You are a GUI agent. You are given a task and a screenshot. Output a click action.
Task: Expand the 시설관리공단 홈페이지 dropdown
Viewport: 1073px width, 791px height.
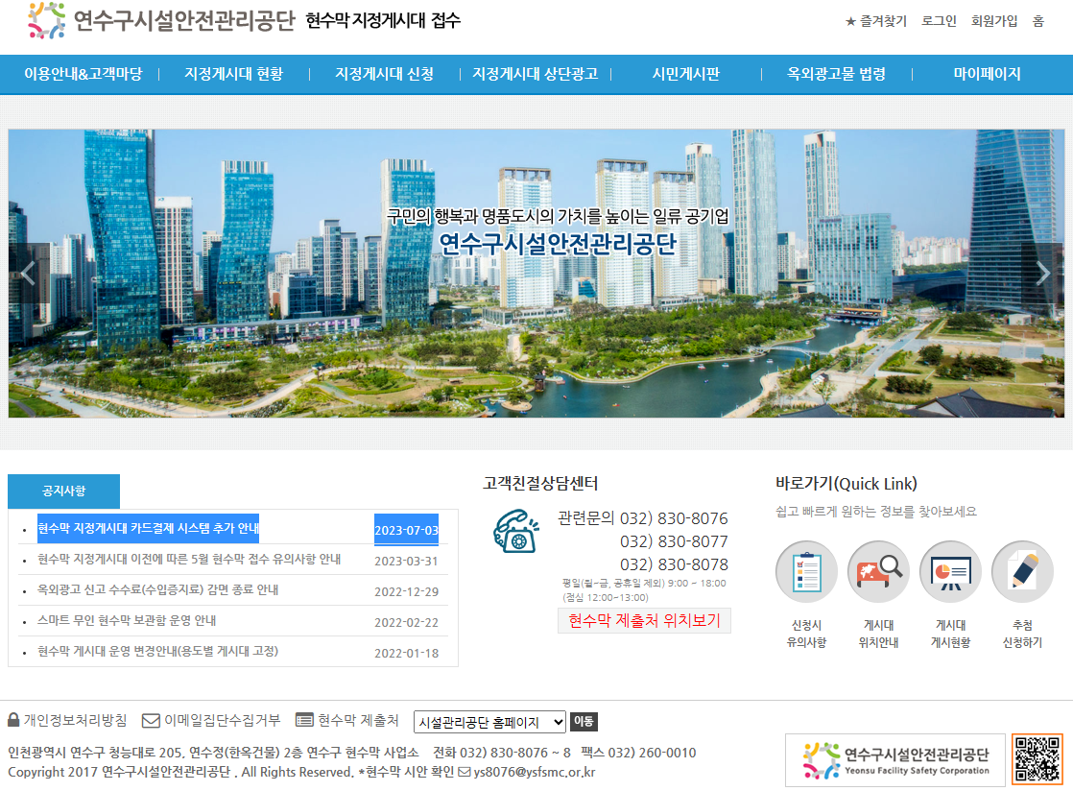click(x=490, y=722)
